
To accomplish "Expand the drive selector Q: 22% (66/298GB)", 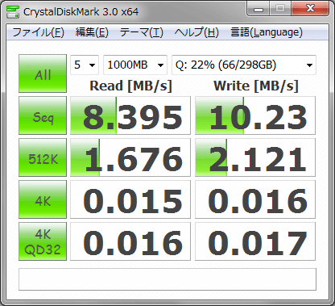I will point(244,65).
